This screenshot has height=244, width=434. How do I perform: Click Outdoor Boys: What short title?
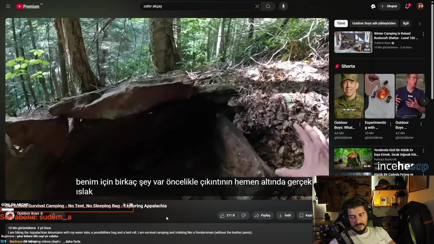tap(344, 125)
